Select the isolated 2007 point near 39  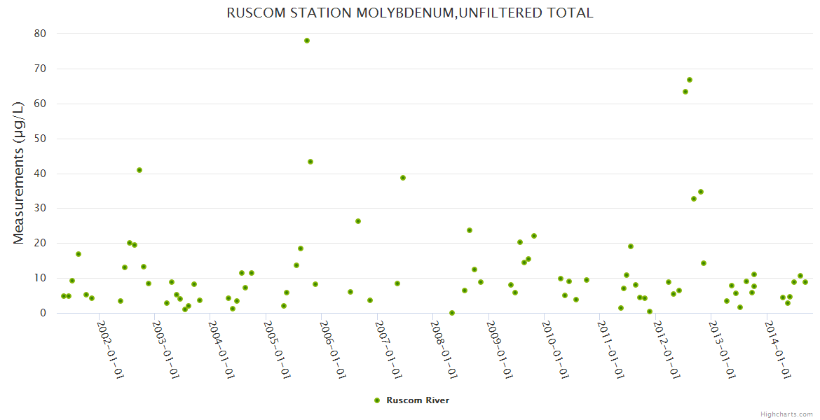point(403,178)
